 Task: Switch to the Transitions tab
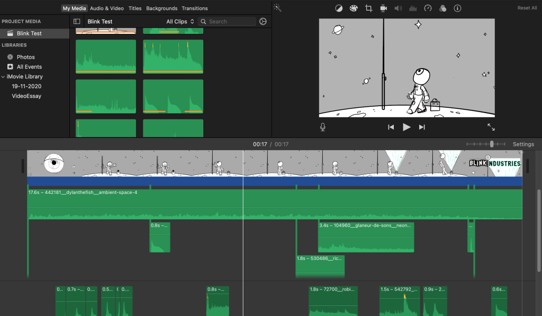194,8
